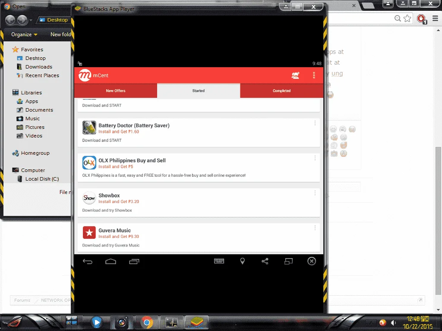The image size is (442, 331).
Task: Switch to the New Offers tab
Action: pyautogui.click(x=116, y=91)
